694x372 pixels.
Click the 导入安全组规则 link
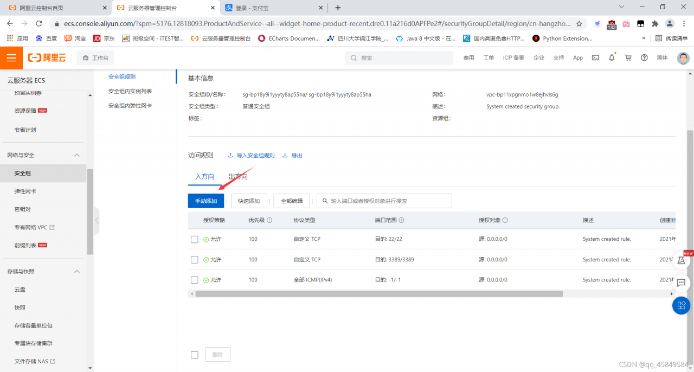tap(251, 156)
